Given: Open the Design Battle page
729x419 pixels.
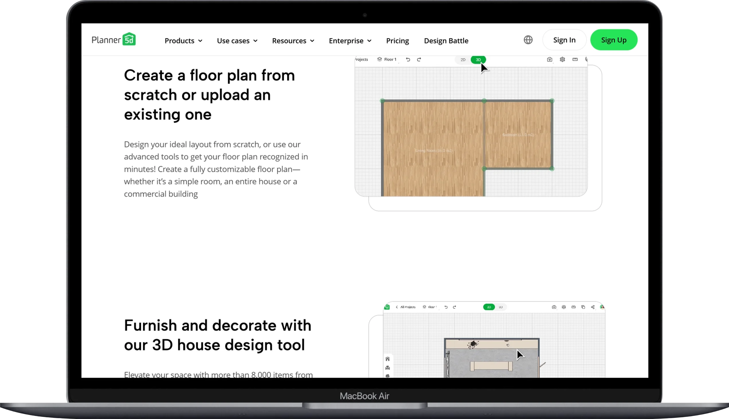Looking at the screenshot, I should (446, 41).
